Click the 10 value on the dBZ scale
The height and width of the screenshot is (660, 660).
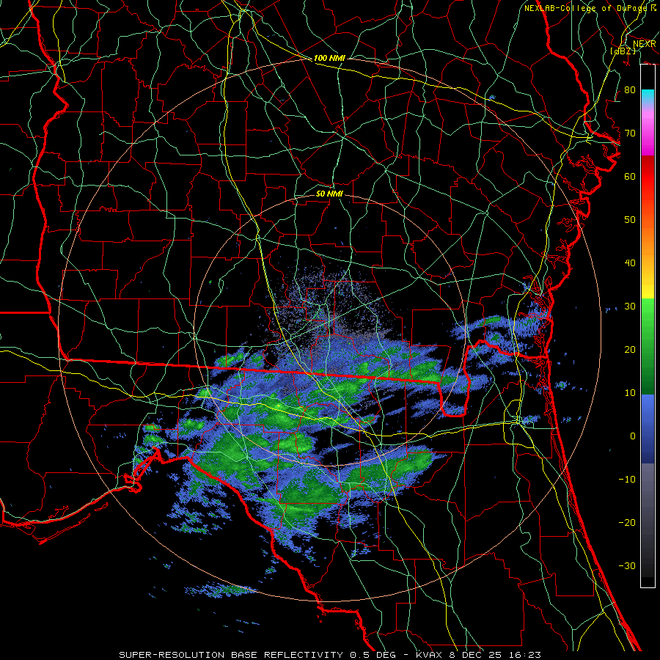click(x=630, y=393)
